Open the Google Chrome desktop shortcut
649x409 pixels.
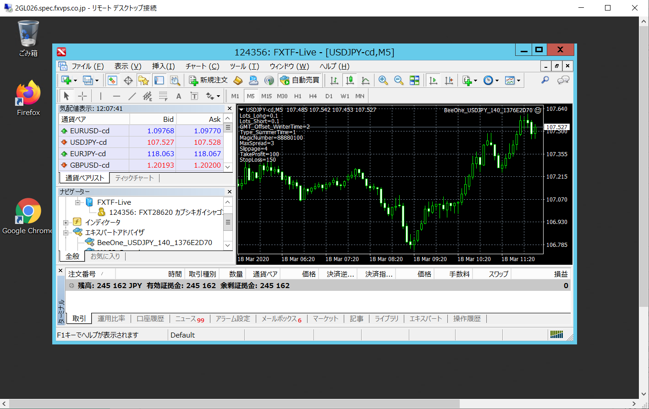click(x=27, y=217)
